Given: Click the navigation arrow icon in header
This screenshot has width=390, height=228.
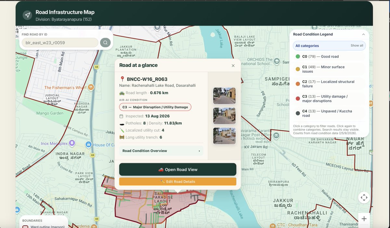Looking at the screenshot, I should (28, 15).
